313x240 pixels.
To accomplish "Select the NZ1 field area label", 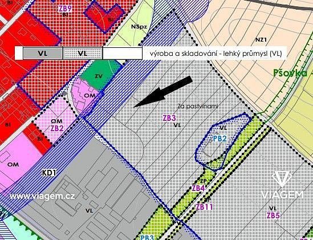I will [261, 40].
